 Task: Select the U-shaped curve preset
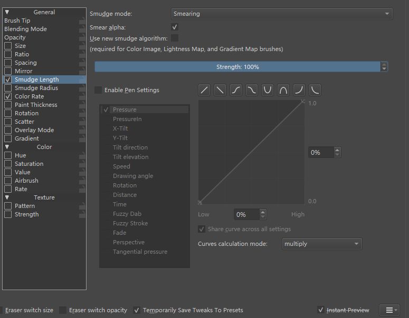click(x=268, y=90)
